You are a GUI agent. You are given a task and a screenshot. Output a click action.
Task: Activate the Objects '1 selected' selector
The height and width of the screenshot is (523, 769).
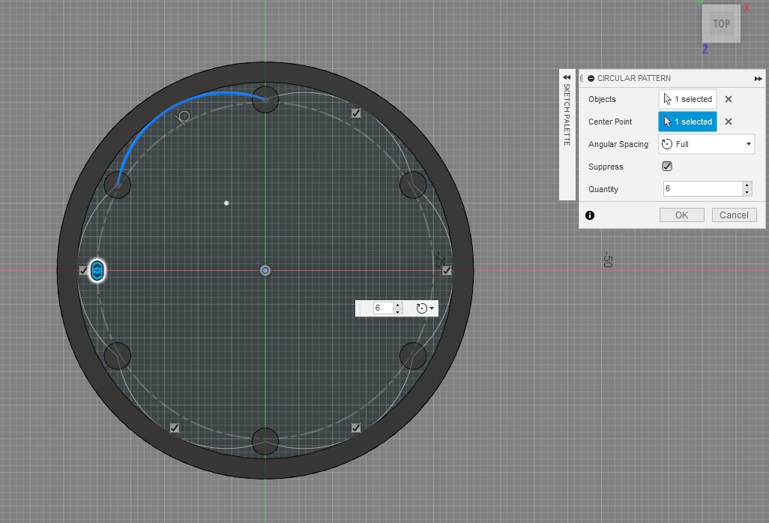[x=687, y=99]
